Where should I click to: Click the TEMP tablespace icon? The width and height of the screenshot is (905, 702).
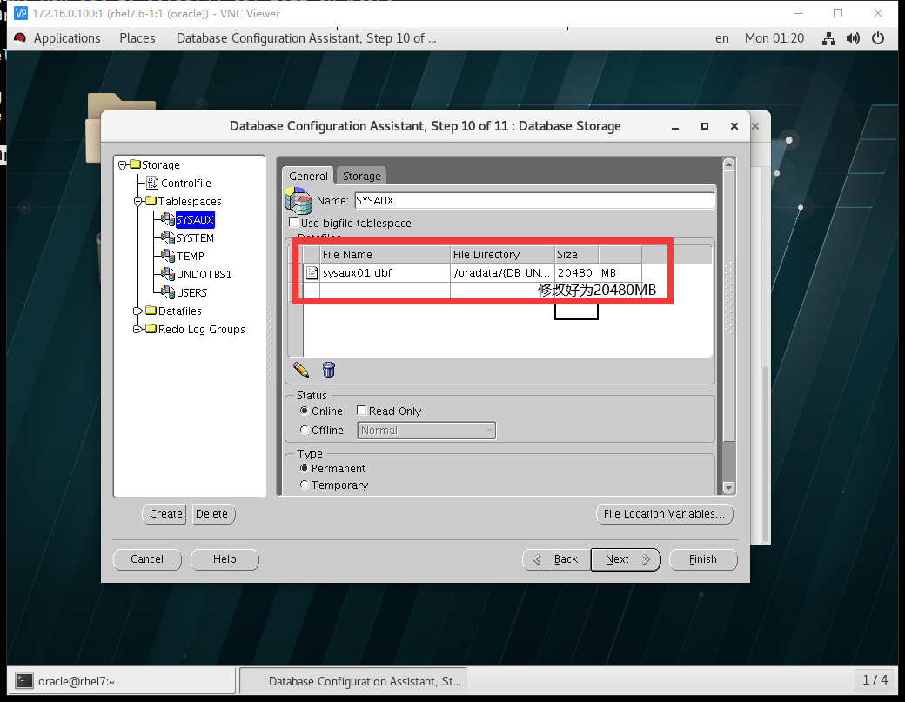(168, 256)
